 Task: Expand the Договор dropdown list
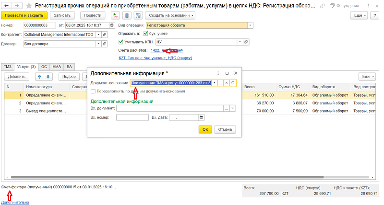pos(98,44)
